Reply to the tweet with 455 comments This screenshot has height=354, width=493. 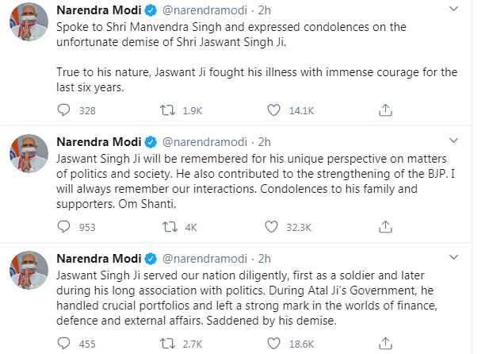[64, 344]
